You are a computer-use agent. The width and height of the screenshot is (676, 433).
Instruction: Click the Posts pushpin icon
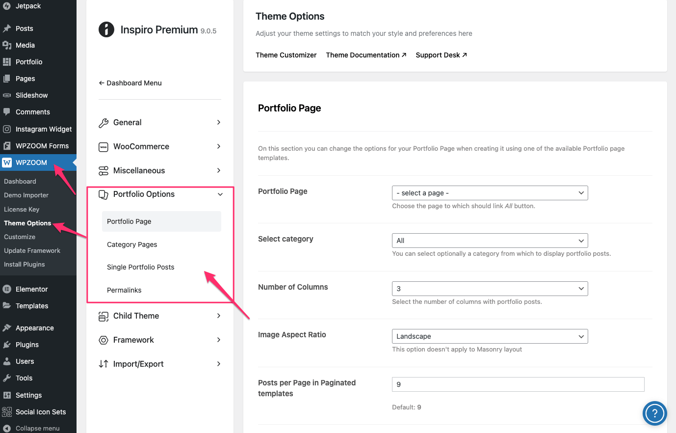click(x=7, y=28)
